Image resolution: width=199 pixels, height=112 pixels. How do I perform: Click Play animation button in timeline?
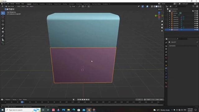click(x=84, y=100)
